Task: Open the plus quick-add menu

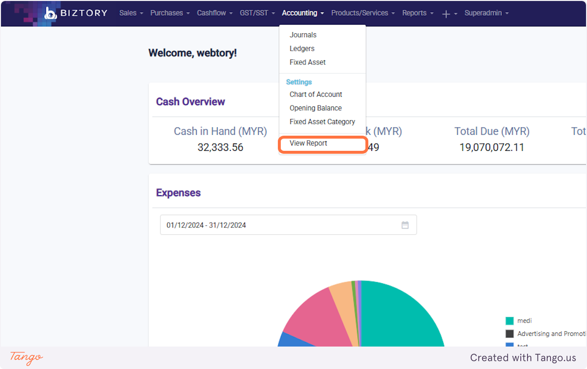Action: [450, 14]
